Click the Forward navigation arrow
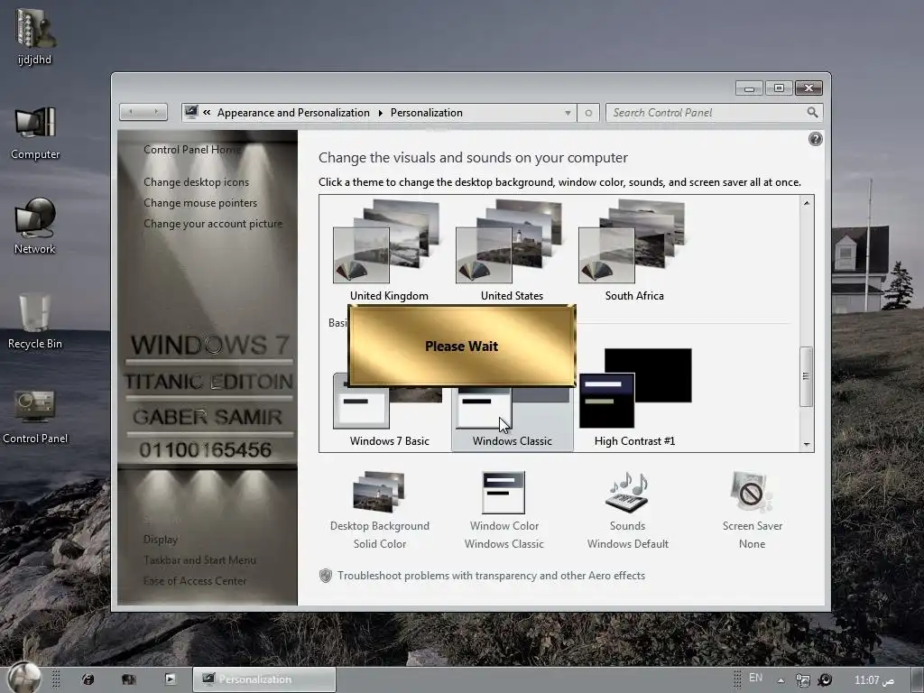Image resolution: width=924 pixels, height=693 pixels. pyautogui.click(x=155, y=112)
